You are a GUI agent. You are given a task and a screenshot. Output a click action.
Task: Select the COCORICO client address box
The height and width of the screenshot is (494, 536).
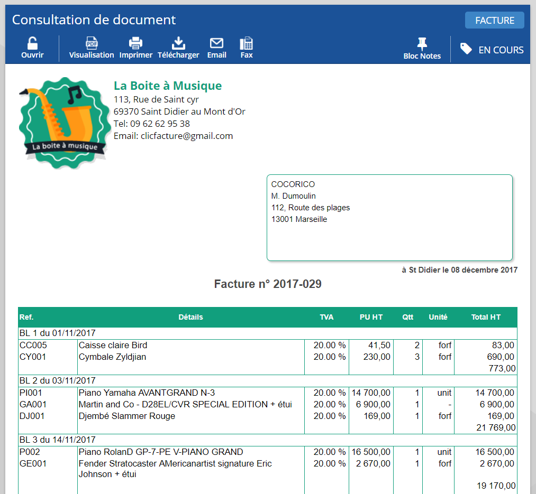click(389, 217)
